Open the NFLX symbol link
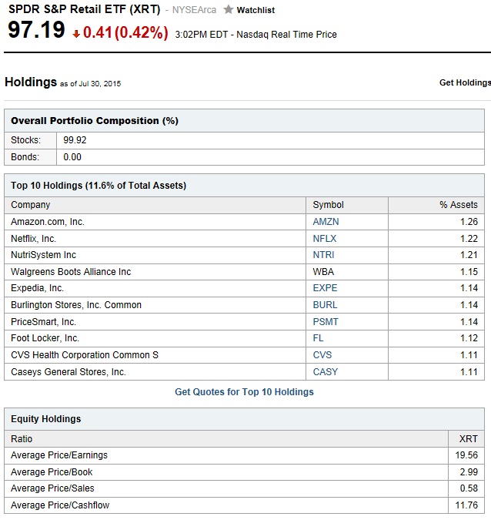The image size is (491, 520). 324,239
